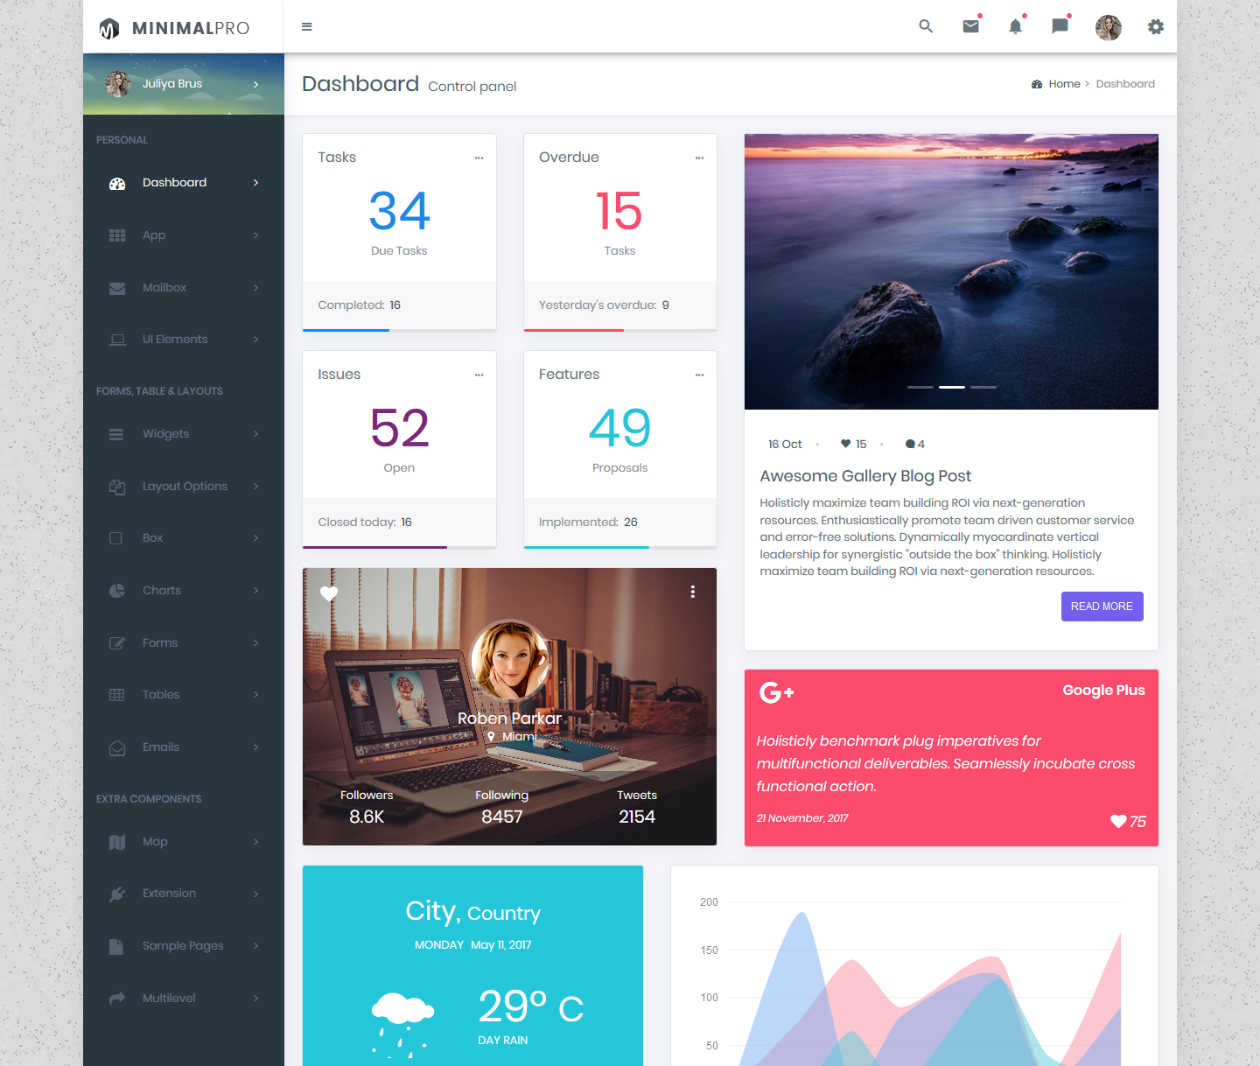The image size is (1260, 1066).
Task: Expand the Mailbox sidebar menu
Action: pyautogui.click(x=184, y=288)
